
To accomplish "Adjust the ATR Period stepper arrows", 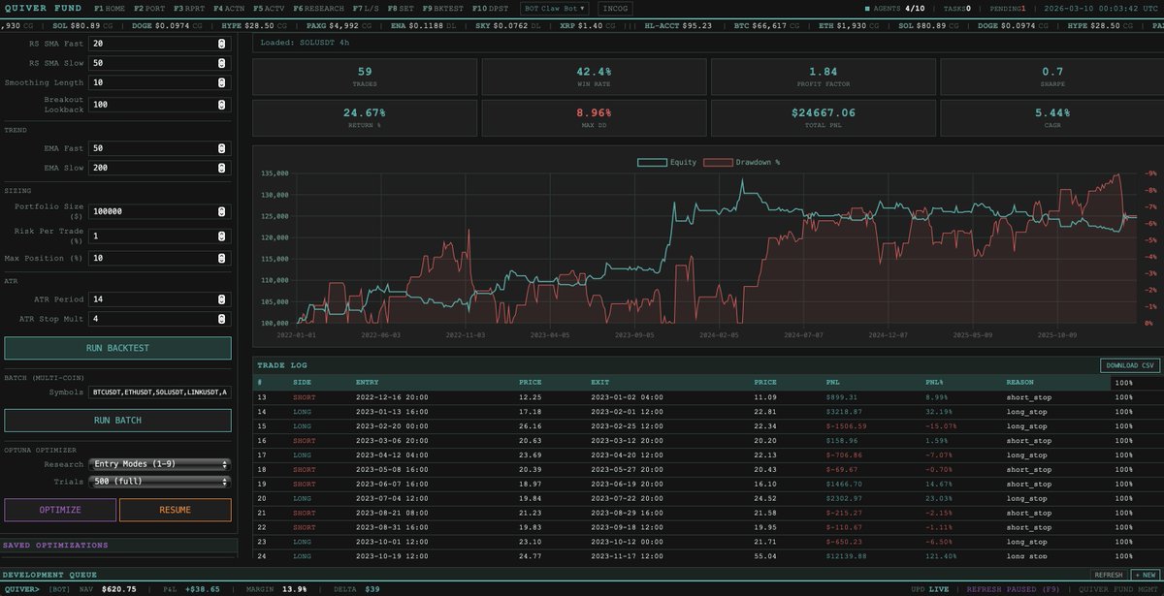I will (222, 299).
